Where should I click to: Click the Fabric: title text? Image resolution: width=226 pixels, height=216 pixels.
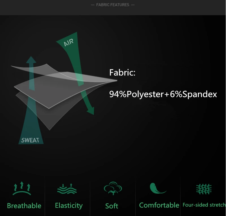pos(122,72)
